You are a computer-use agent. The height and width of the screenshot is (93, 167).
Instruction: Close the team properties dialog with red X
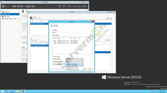point(93,21)
